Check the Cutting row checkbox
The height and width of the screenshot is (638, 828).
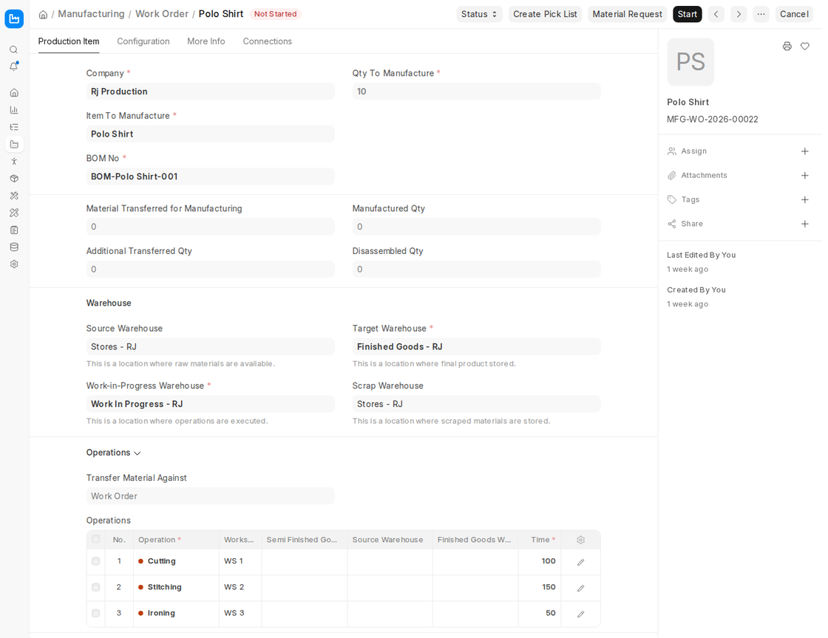(x=95, y=561)
